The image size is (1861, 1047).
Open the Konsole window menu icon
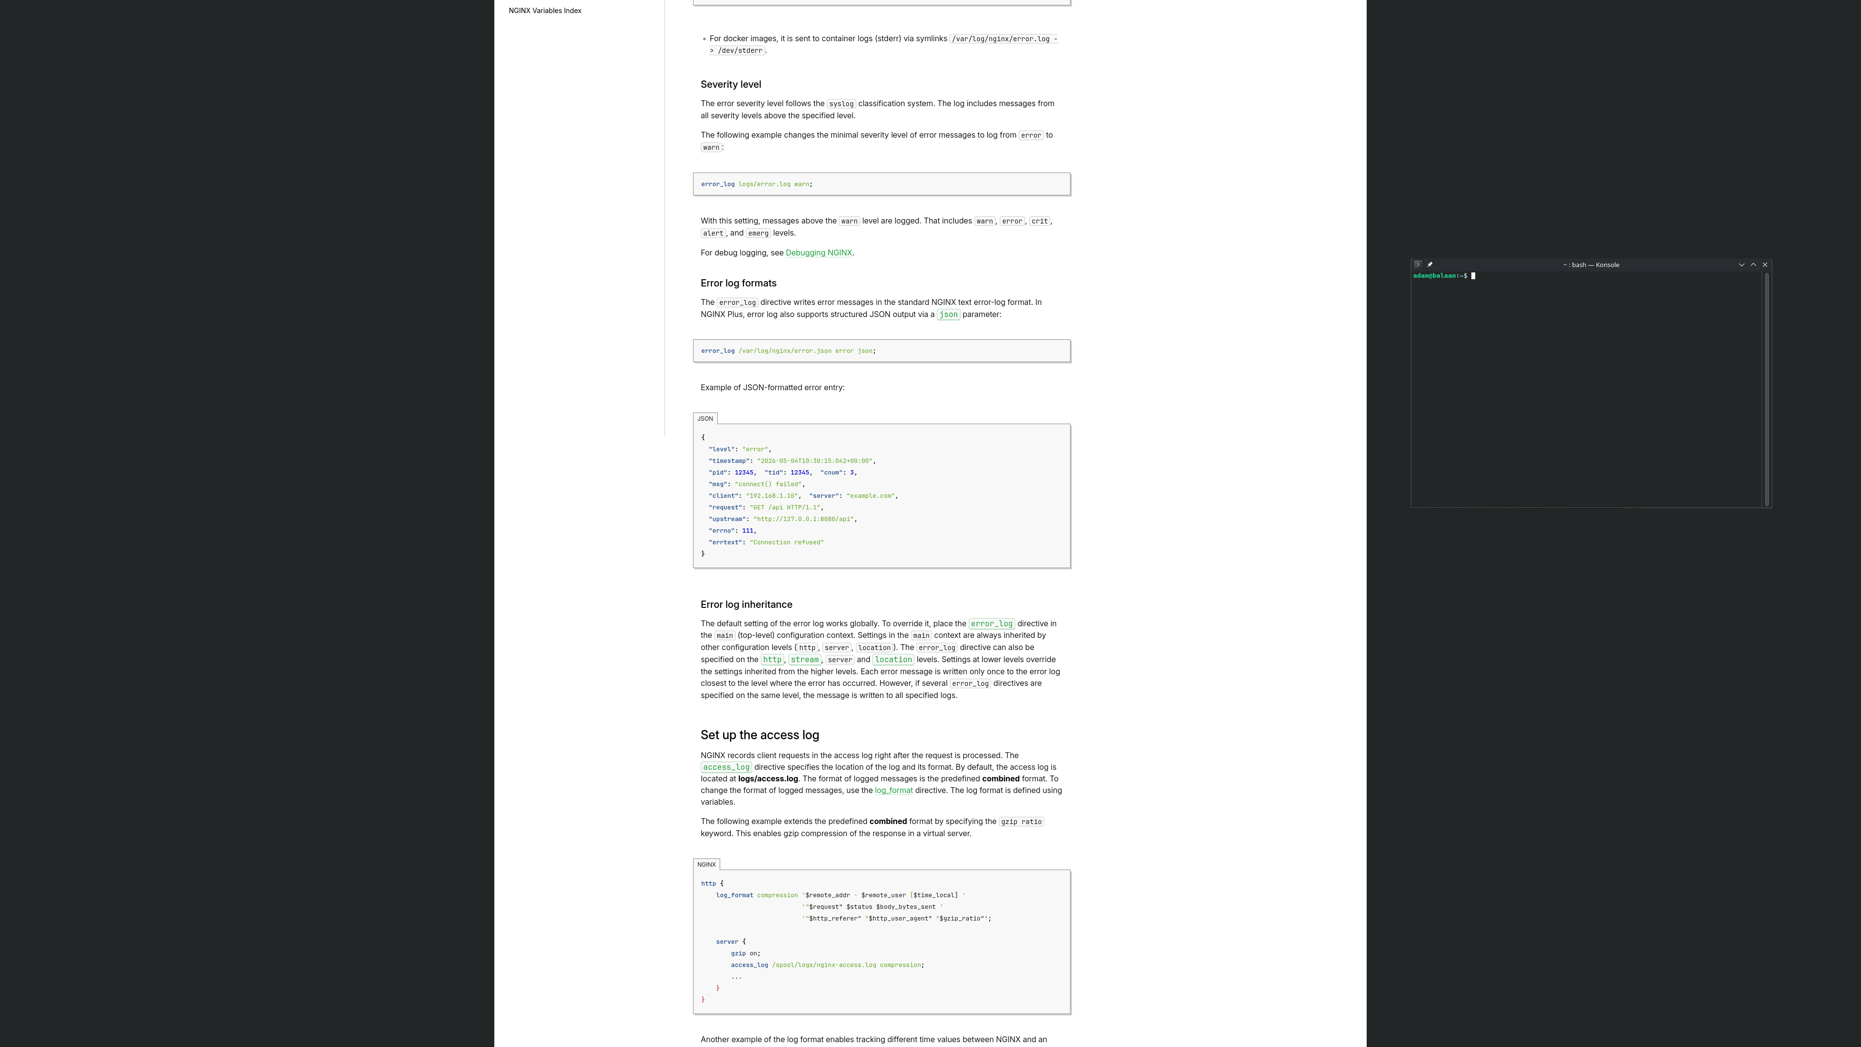pyautogui.click(x=1418, y=265)
